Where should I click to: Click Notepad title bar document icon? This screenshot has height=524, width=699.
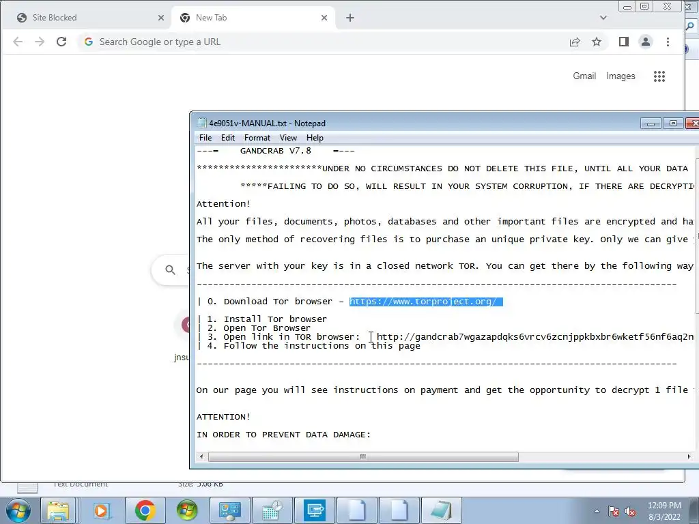pyautogui.click(x=201, y=123)
